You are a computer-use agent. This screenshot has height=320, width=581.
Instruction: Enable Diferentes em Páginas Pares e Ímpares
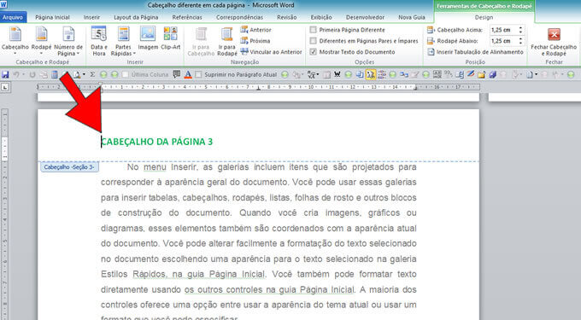pos(313,41)
